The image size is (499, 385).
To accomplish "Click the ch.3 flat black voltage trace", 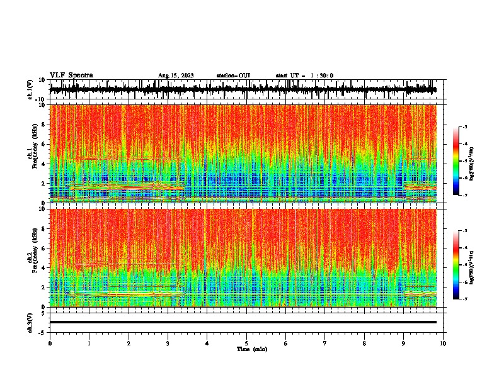I will tap(243, 322).
